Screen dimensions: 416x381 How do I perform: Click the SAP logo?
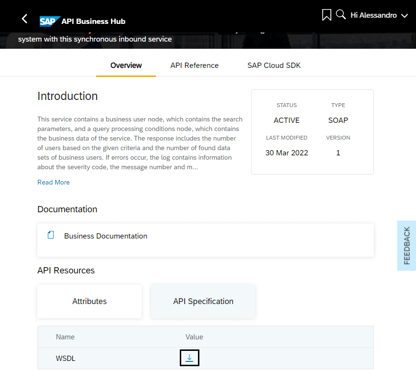(x=50, y=22)
